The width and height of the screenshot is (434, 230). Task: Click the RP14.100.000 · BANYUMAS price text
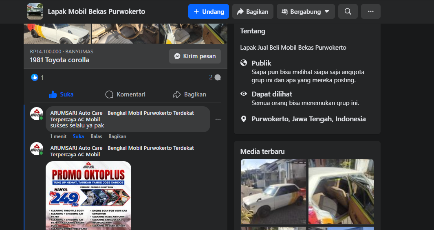[62, 51]
